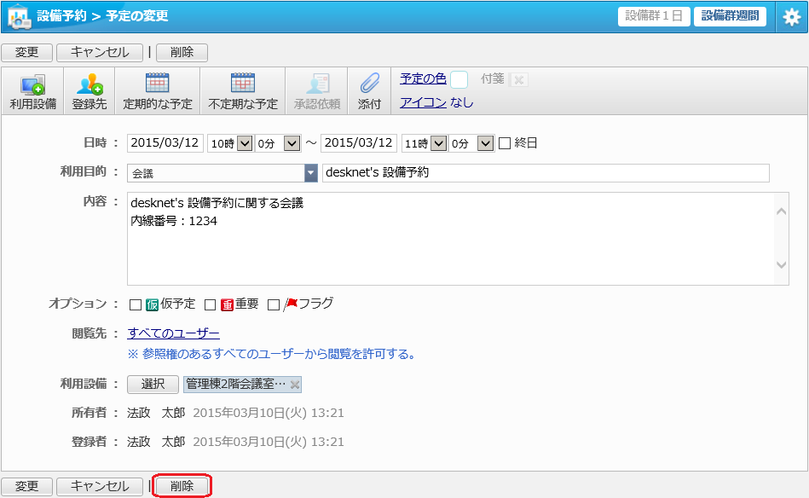This screenshot has width=809, height=498.
Task: Open the すべてのユーザー link
Action: pos(173,333)
